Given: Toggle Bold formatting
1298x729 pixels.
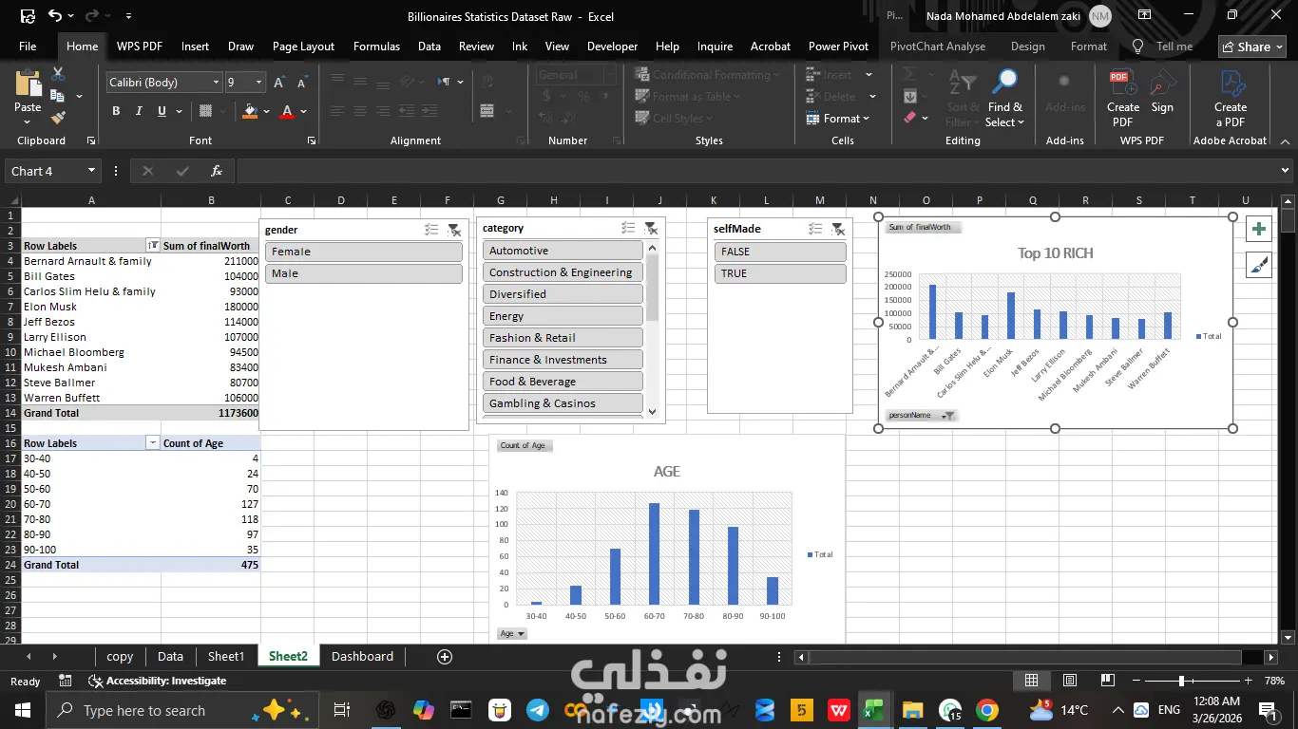Looking at the screenshot, I should click(x=116, y=111).
